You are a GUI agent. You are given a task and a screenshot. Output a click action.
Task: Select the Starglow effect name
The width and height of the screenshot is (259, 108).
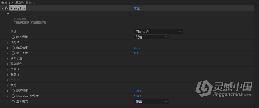pos(18,8)
